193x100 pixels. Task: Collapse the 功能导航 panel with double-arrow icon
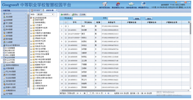point(28,10)
